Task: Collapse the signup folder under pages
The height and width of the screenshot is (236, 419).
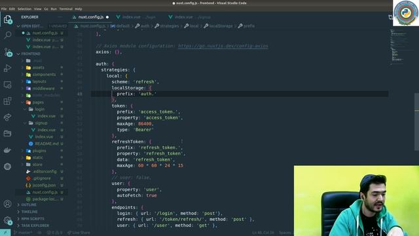Action: (x=41, y=123)
